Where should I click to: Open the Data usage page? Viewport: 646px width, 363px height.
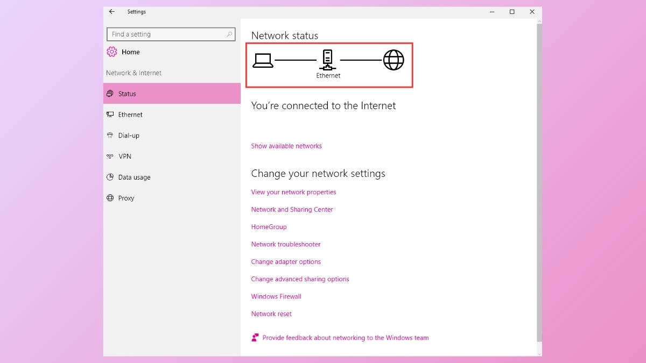pos(172,177)
